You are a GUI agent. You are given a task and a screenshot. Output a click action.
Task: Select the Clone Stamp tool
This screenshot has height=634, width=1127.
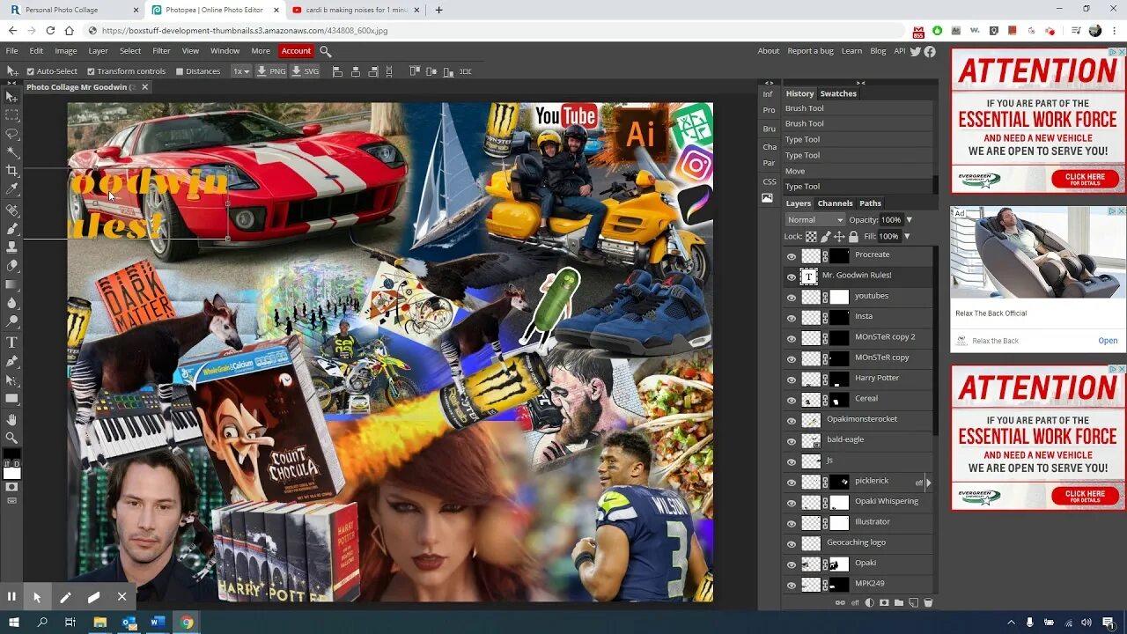11,247
